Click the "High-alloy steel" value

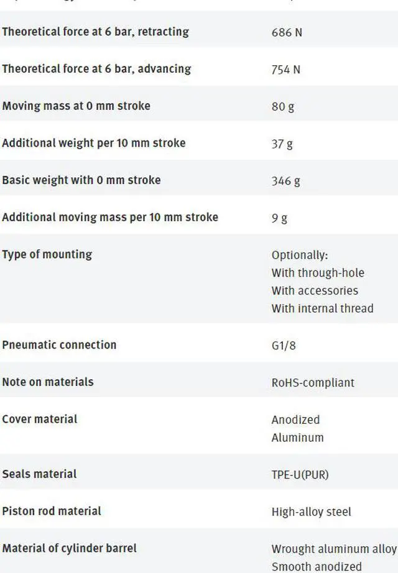click(311, 512)
